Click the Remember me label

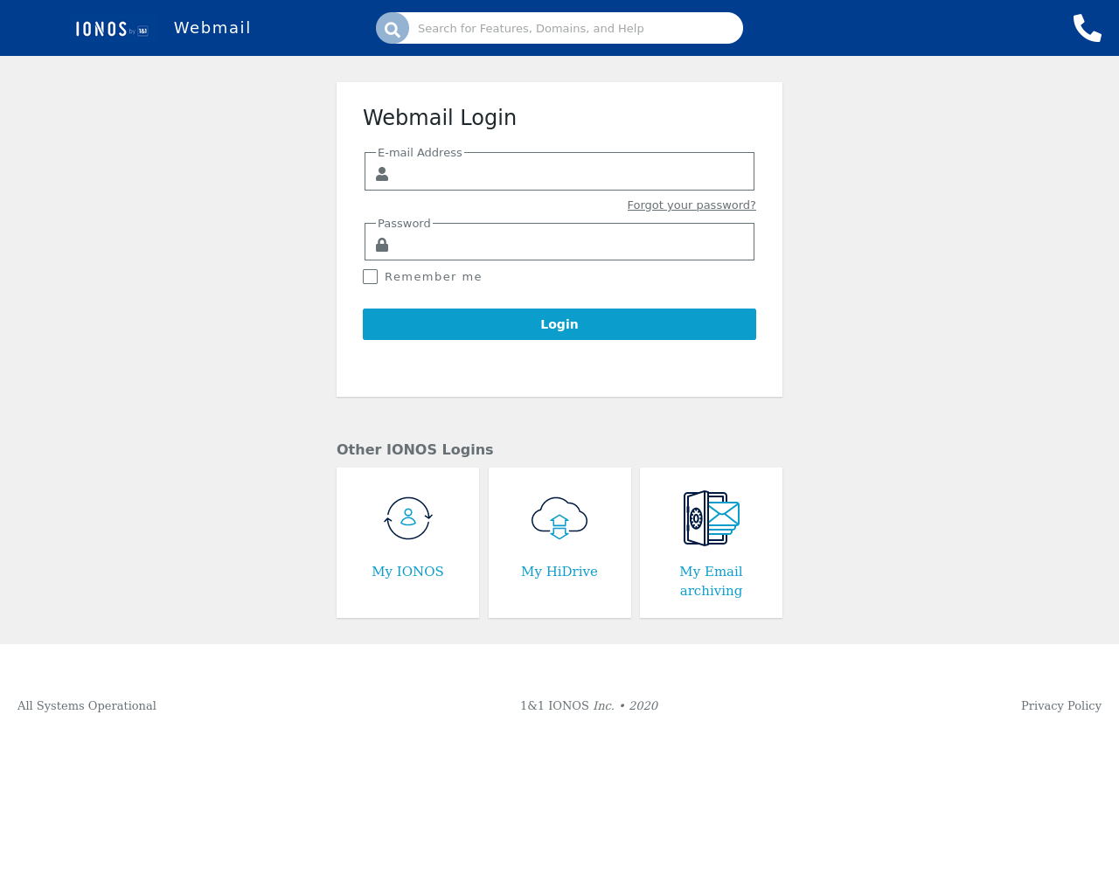(434, 276)
